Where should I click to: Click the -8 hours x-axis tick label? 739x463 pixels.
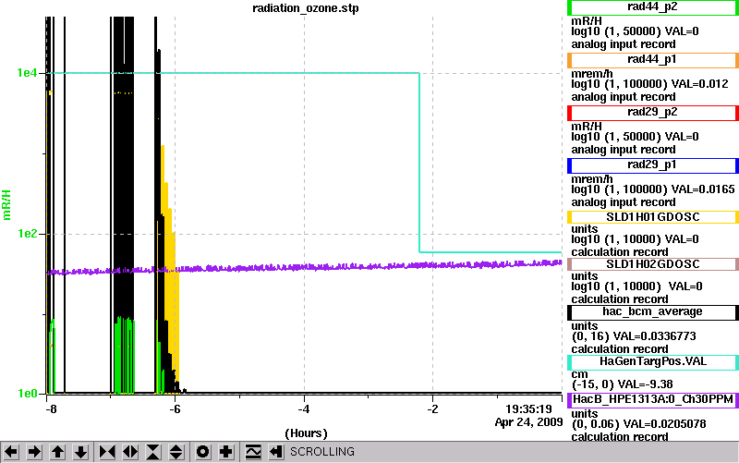click(x=51, y=409)
